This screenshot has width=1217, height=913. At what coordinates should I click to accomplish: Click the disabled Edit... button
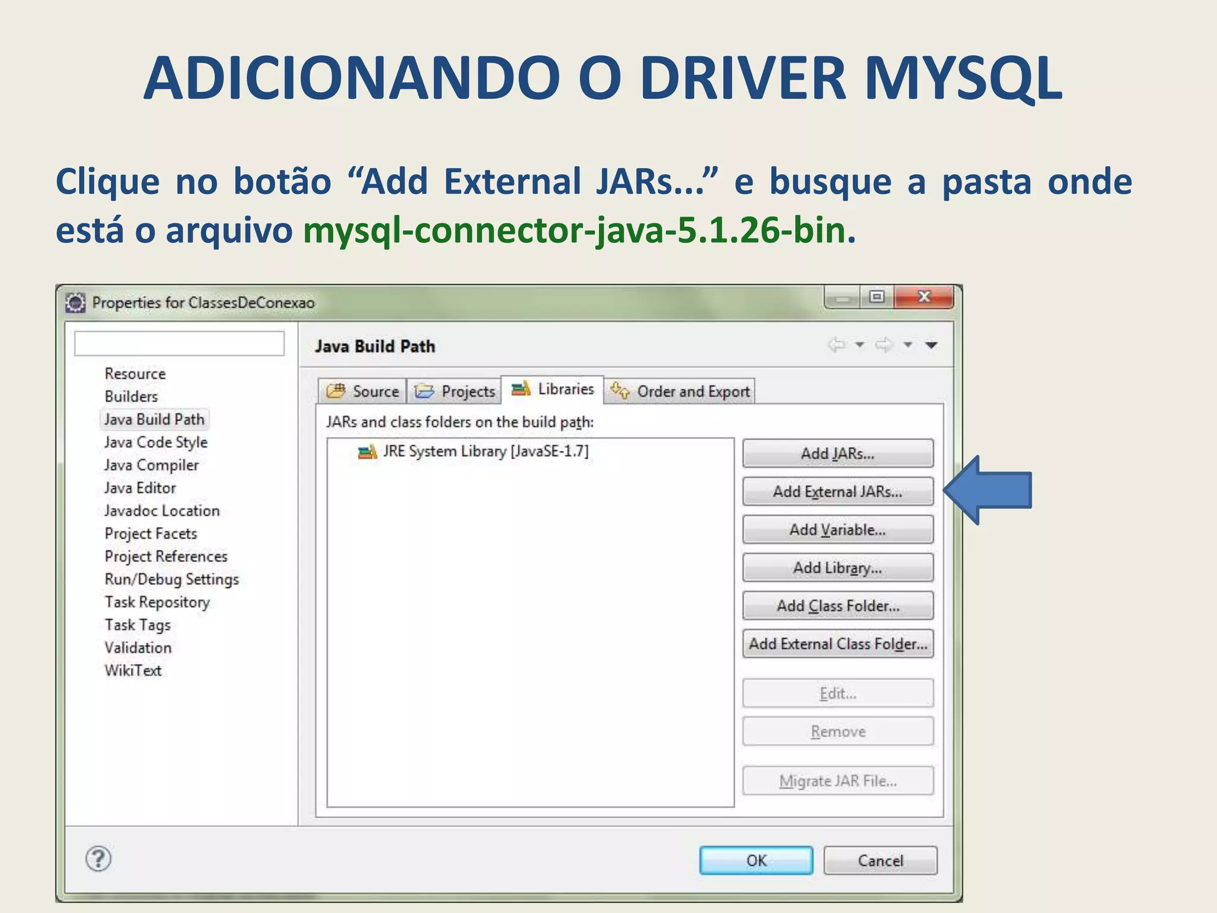point(838,693)
